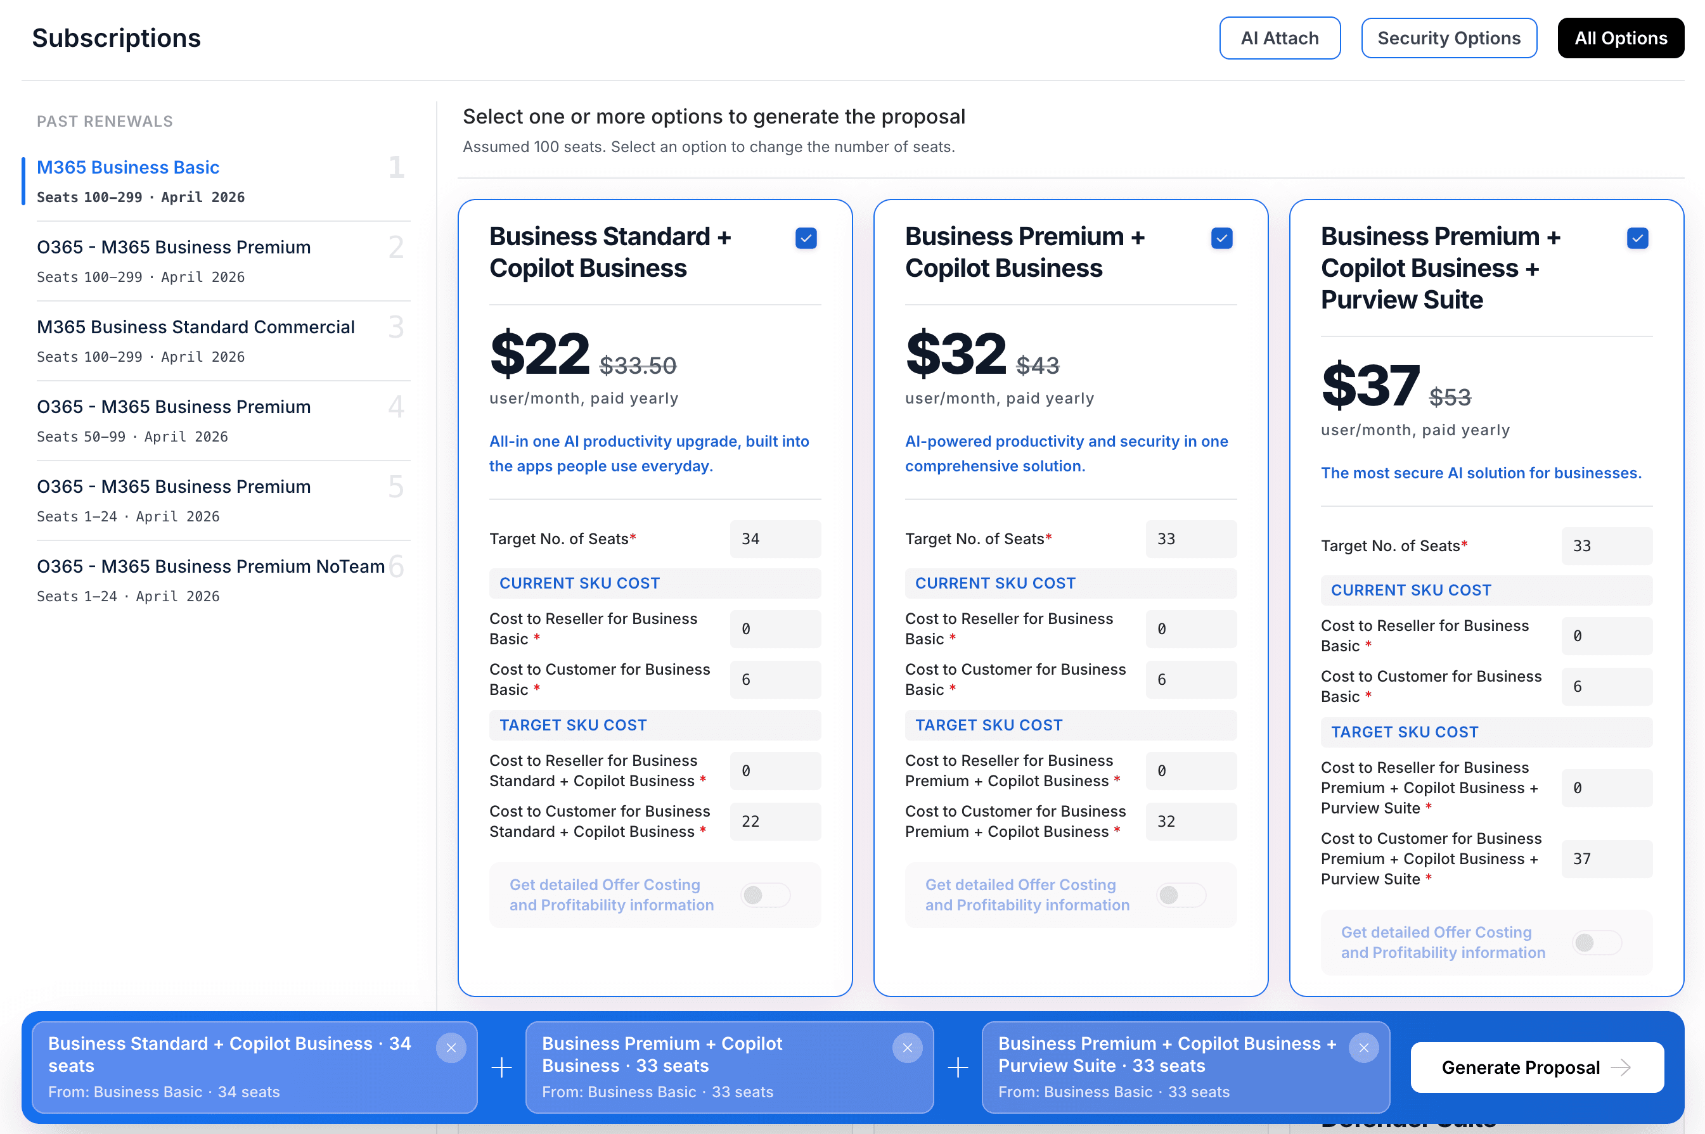Toggle detailed Offer Costing in Business Premium + Copilot card
1705x1134 pixels.
1181,895
